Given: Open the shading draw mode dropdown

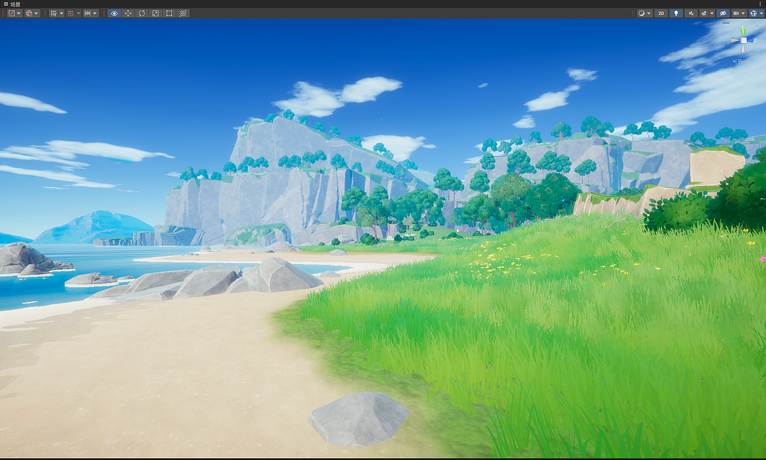Looking at the screenshot, I should (x=645, y=13).
